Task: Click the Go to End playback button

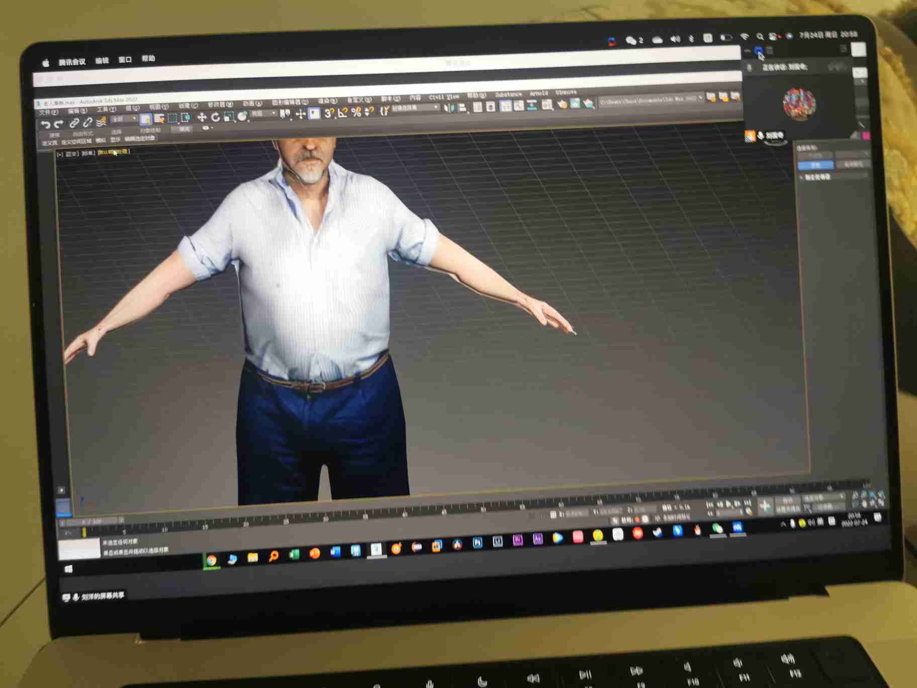Action: coord(747,502)
